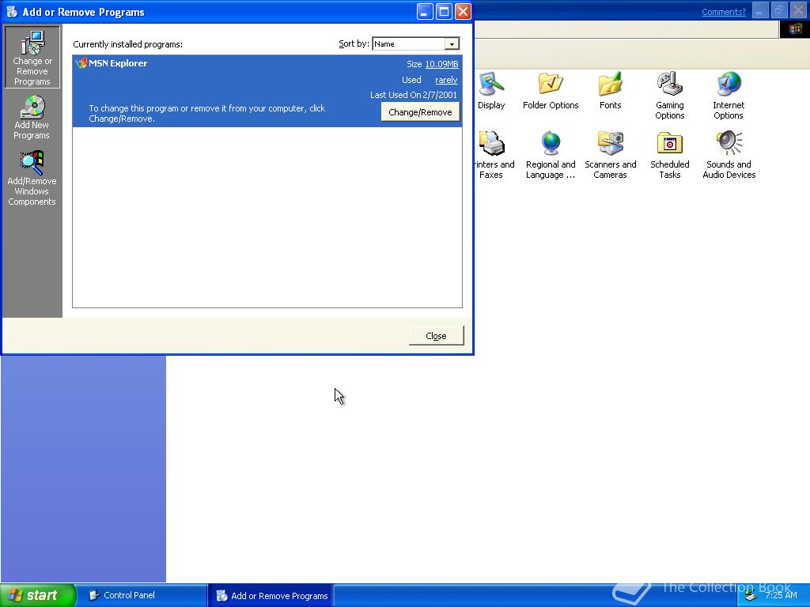Open Add New Programs section
The width and height of the screenshot is (810, 607).
point(32,117)
